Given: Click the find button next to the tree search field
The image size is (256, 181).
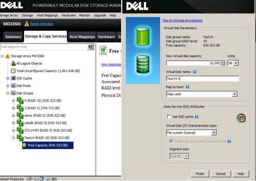Looking at the screenshot, I should (90, 47).
